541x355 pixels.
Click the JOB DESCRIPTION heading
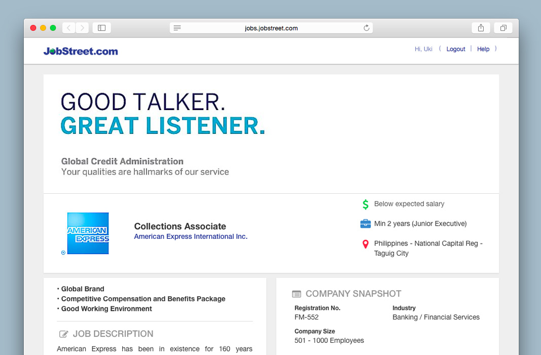(113, 334)
